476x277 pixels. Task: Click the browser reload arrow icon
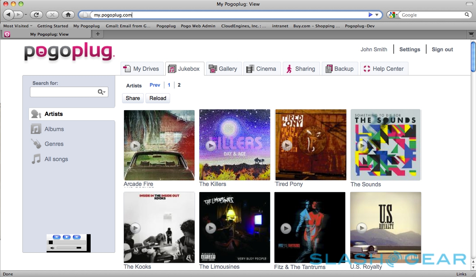click(x=36, y=15)
